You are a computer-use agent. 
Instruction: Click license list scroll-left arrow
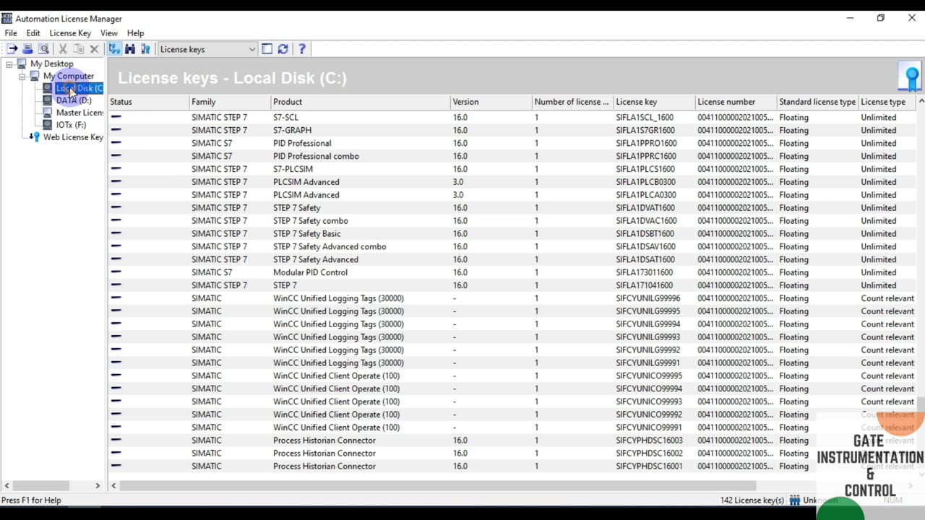click(x=113, y=486)
